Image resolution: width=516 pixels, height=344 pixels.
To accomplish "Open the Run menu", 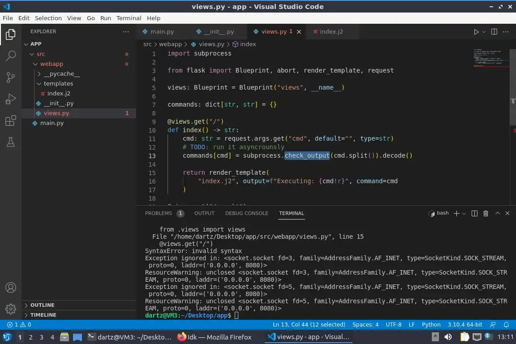I will [x=105, y=18].
